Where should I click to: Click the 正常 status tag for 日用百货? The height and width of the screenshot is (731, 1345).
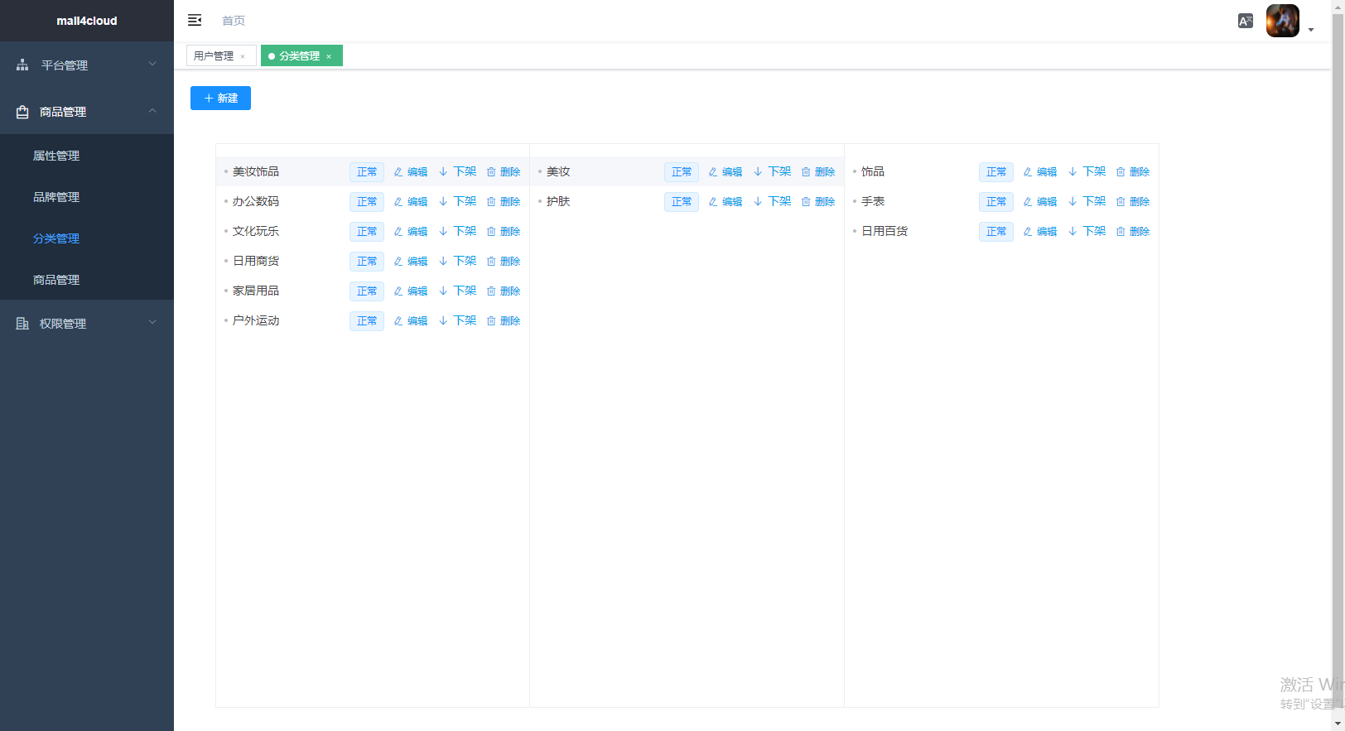[995, 232]
